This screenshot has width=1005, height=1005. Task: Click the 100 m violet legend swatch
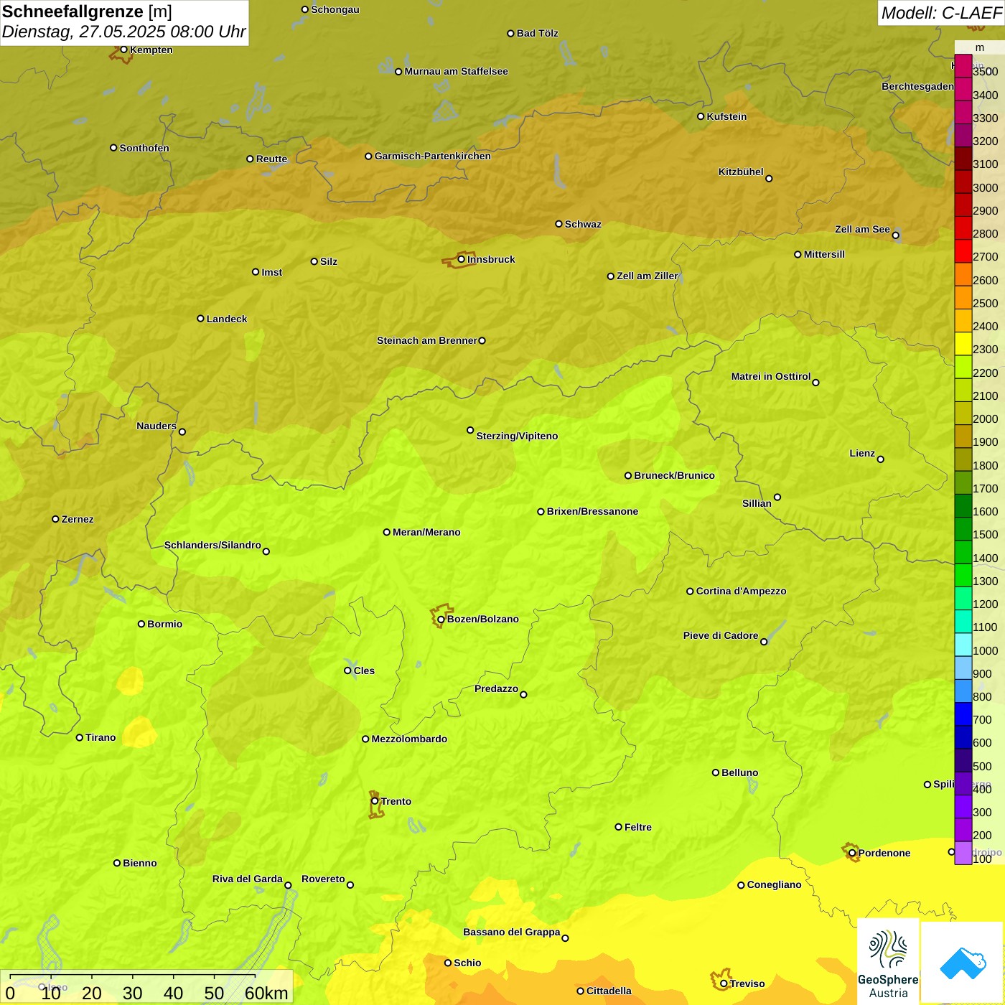click(963, 853)
